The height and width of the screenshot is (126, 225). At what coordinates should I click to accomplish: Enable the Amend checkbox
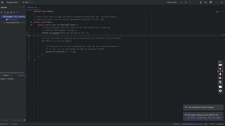1,75
